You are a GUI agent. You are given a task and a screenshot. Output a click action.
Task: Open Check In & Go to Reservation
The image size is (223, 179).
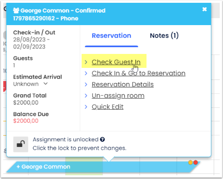click(139, 73)
